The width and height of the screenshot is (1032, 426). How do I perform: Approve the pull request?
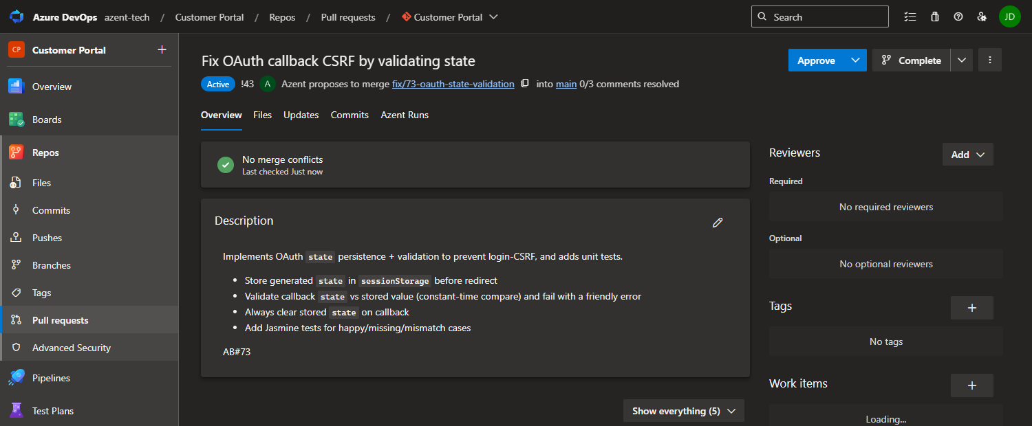point(817,60)
